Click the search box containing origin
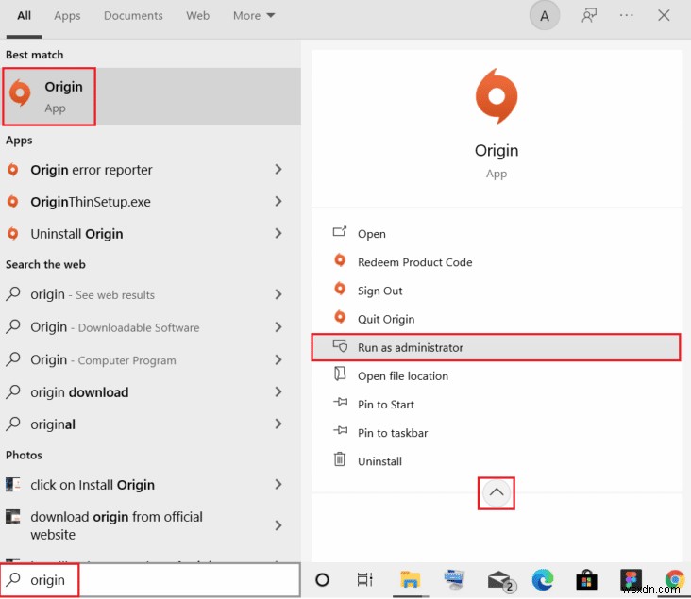 pos(150,580)
